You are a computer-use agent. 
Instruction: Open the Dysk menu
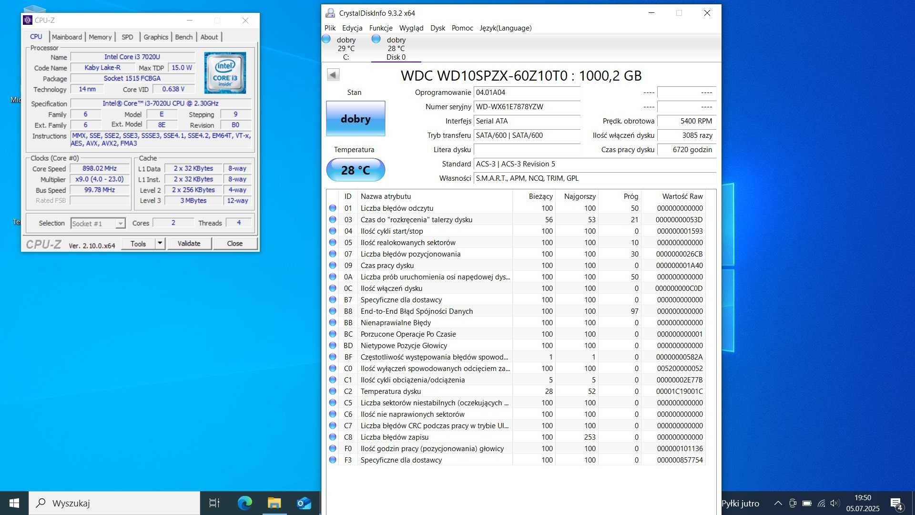pyautogui.click(x=437, y=28)
